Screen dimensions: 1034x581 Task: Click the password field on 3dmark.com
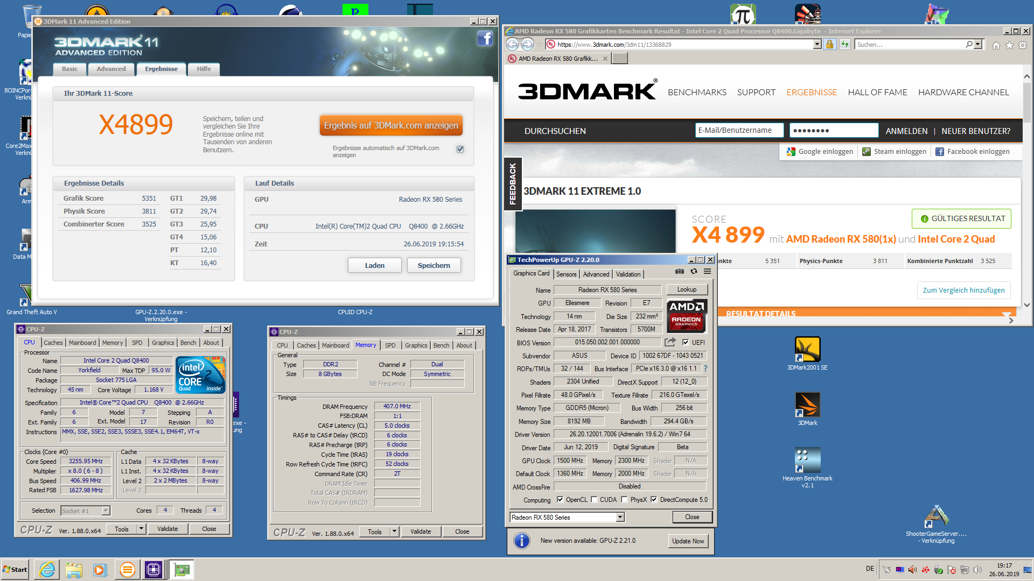point(834,131)
